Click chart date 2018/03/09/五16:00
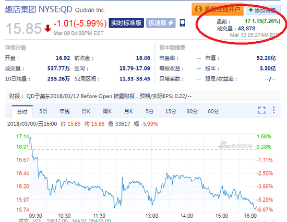This screenshot has height=222, width=287. coord(32,124)
